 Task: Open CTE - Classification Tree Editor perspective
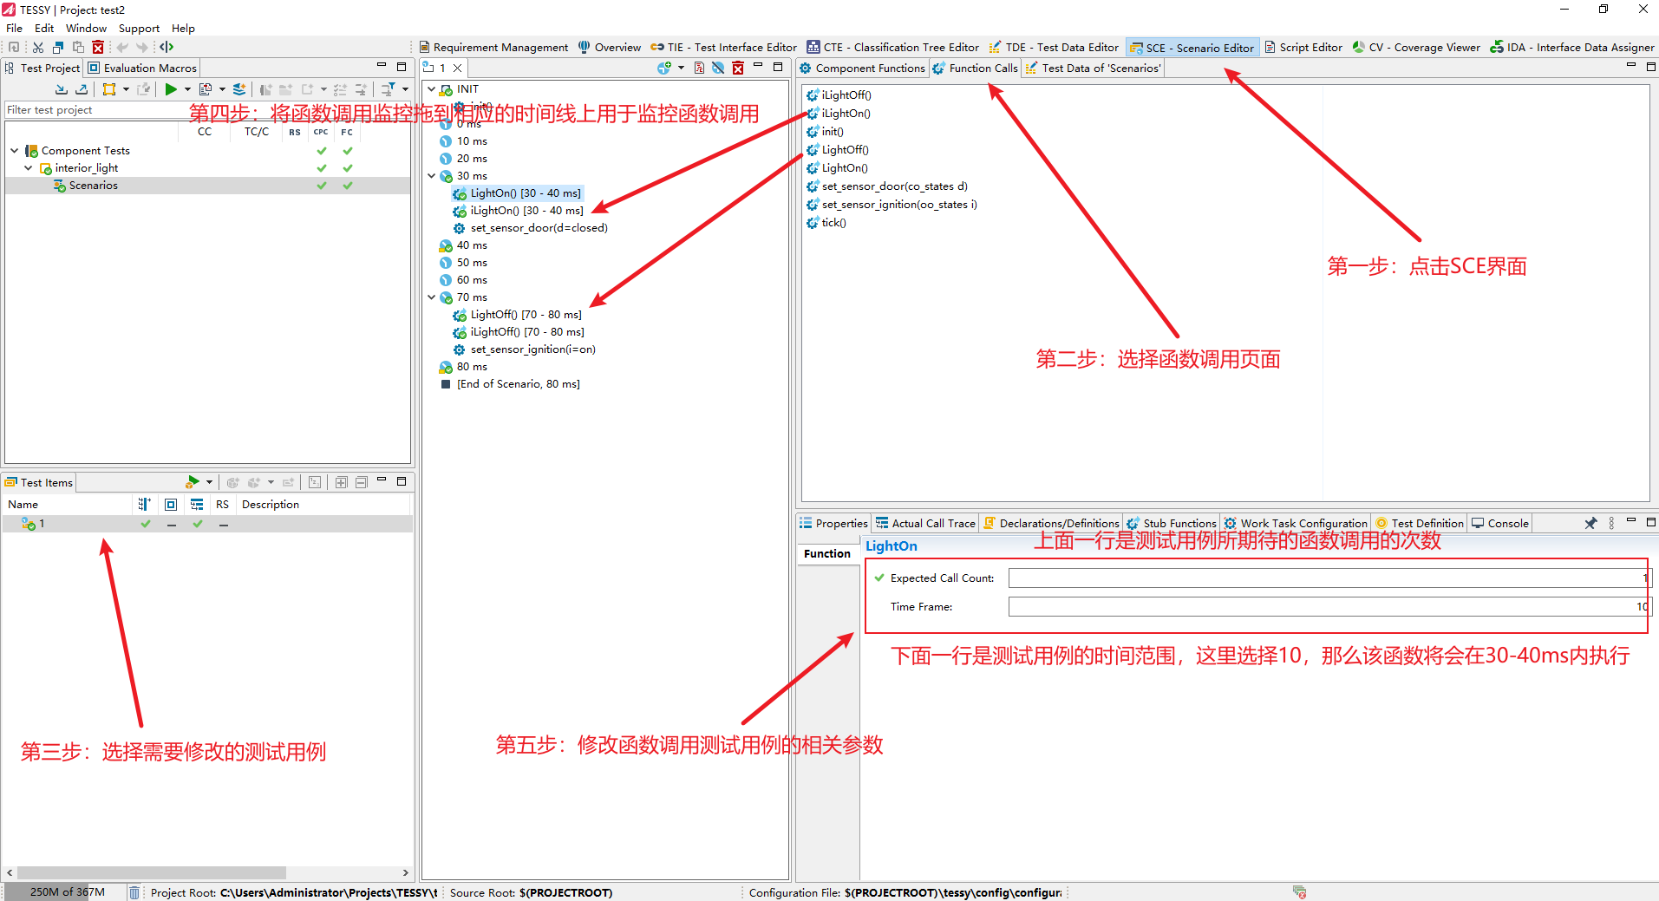tap(893, 47)
